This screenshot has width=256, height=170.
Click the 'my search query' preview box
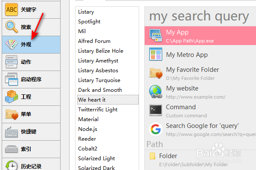(x=200, y=17)
